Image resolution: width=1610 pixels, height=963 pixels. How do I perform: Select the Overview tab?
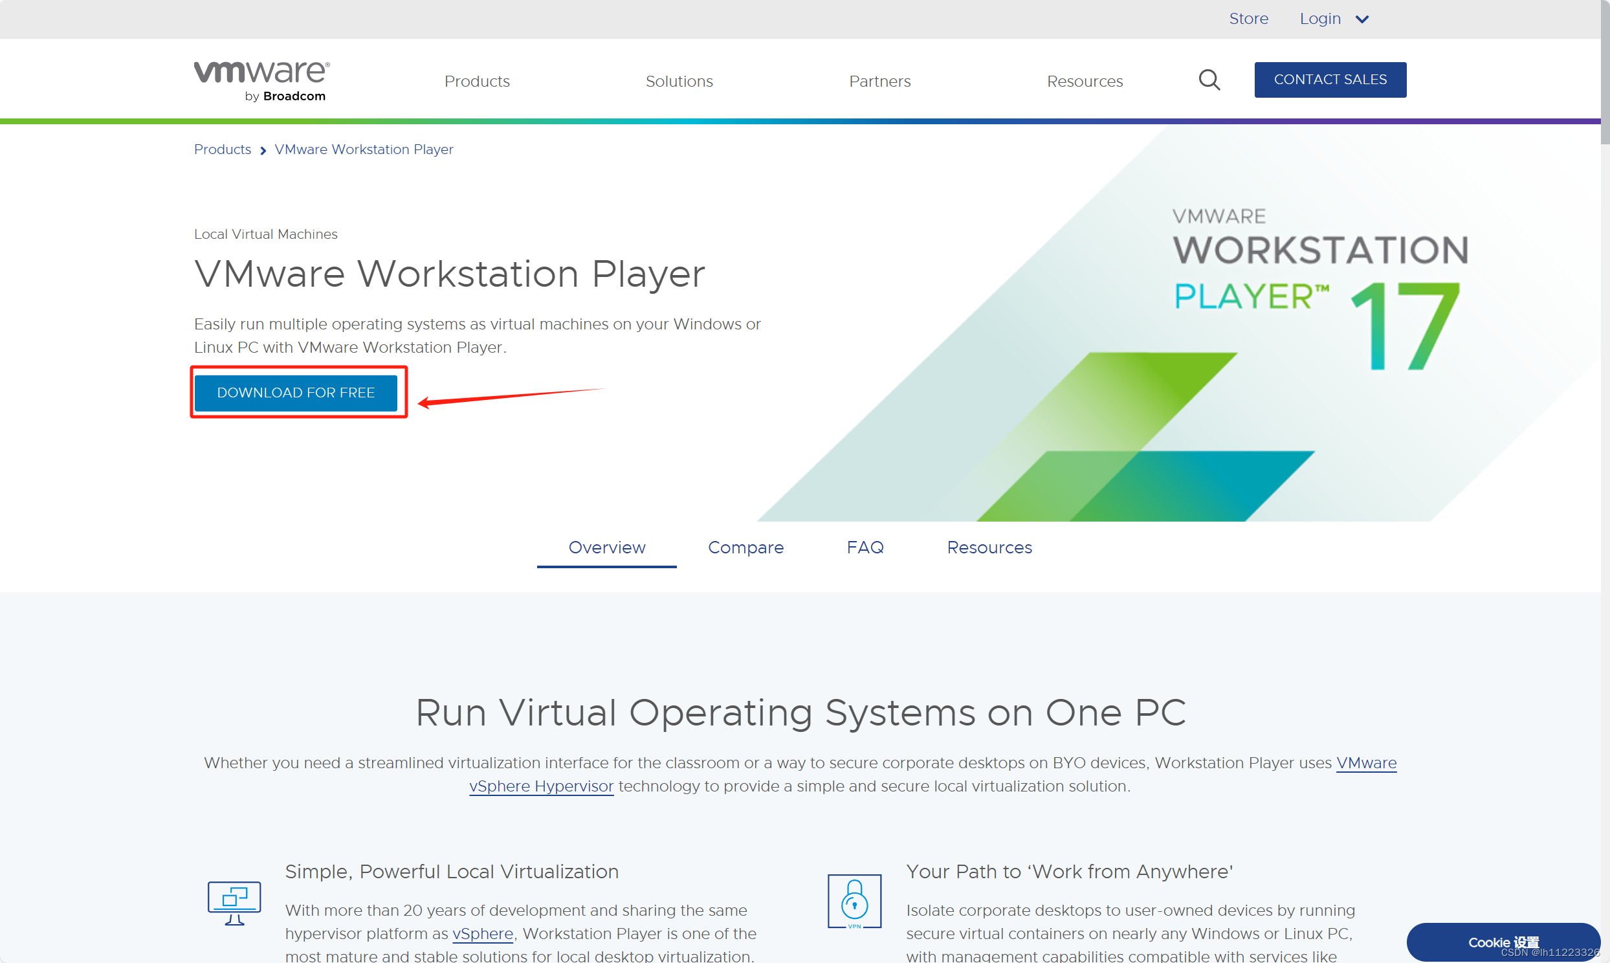(x=606, y=548)
